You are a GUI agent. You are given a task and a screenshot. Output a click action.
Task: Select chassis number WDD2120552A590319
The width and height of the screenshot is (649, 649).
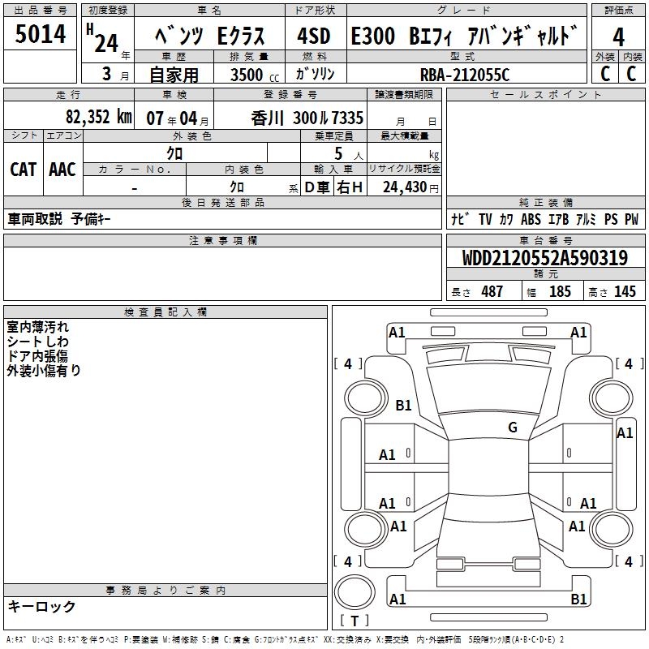click(545, 258)
